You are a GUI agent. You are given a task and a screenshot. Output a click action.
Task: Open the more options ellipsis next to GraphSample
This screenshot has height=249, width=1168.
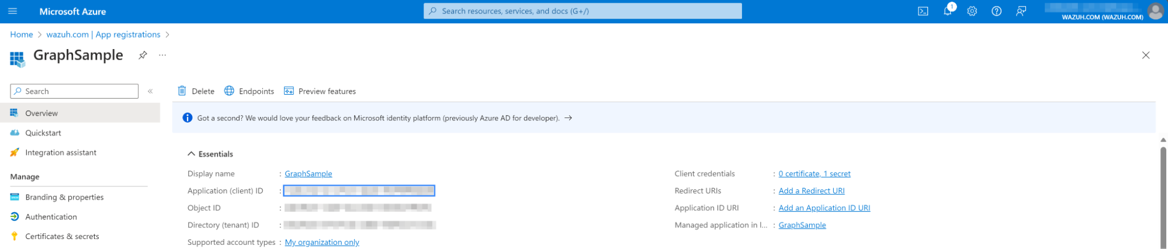coord(162,55)
